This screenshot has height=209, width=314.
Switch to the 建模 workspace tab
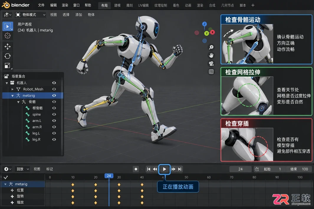click(x=117, y=5)
